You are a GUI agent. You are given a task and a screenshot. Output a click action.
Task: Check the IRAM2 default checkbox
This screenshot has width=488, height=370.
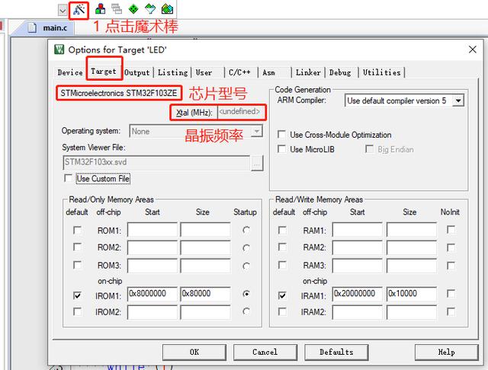click(282, 311)
